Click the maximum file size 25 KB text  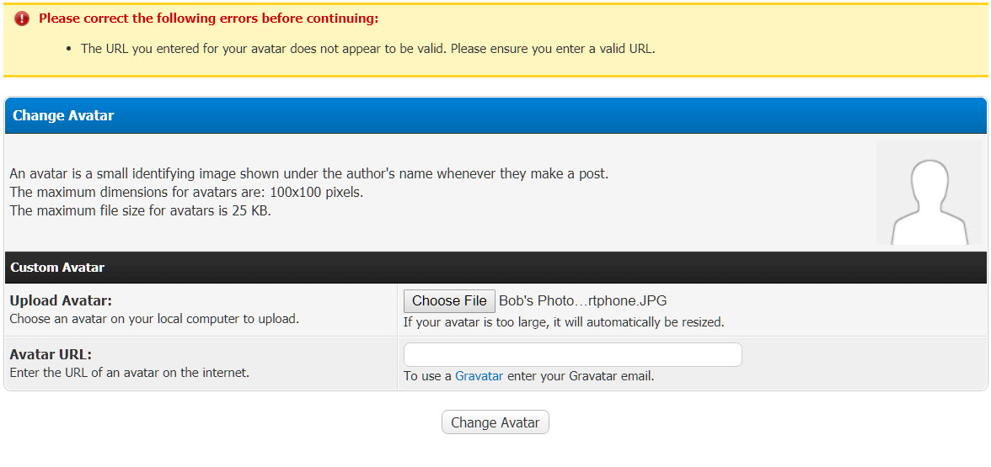point(140,210)
